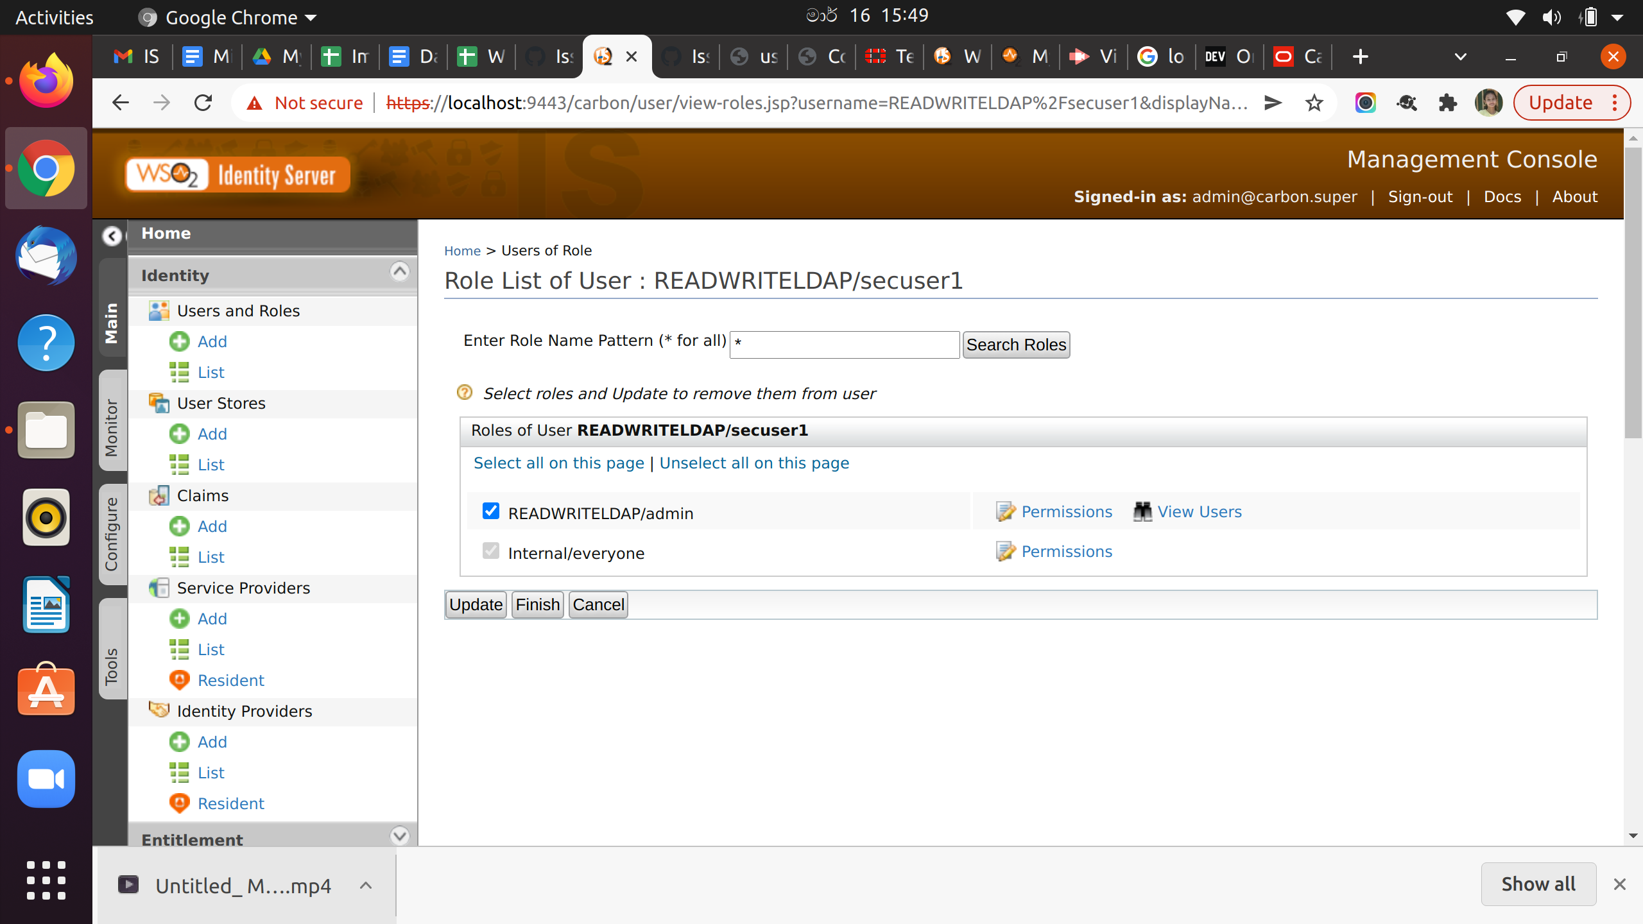Screen dimensions: 1643x924
Task: Click the Users and Roles icon
Action: pyautogui.click(x=159, y=311)
